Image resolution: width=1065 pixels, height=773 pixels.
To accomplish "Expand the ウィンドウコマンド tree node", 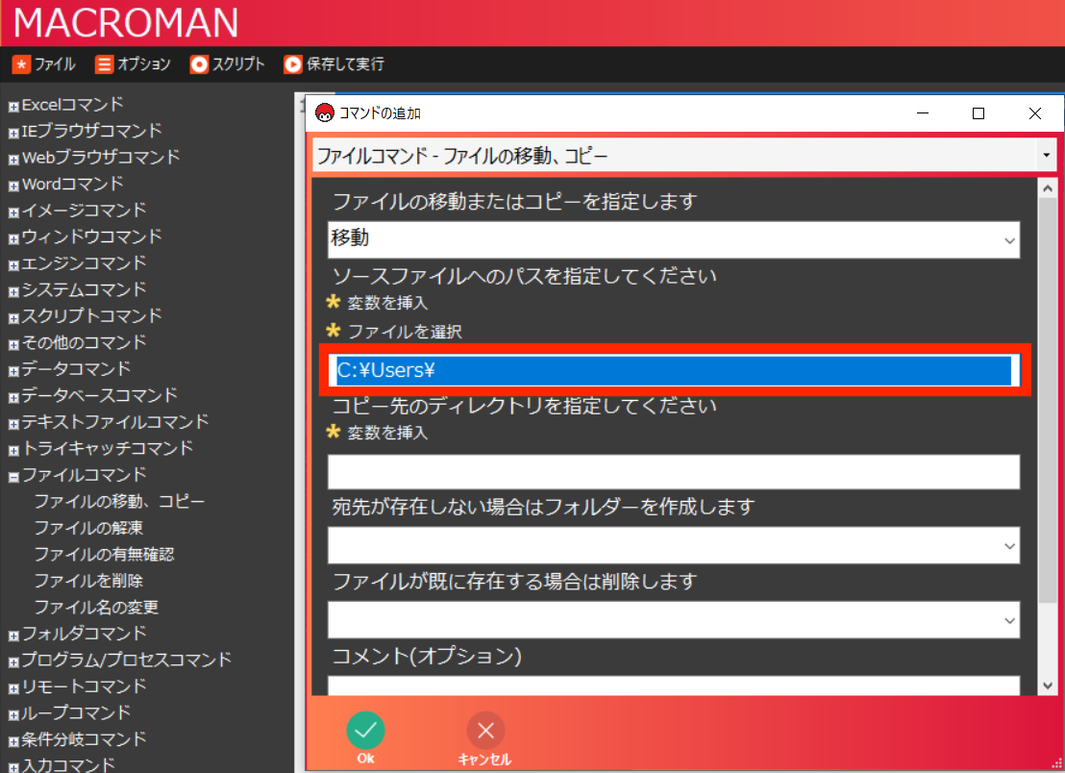I will click(12, 239).
